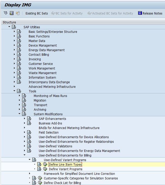
Task: Open documentation icon for Work Management
Action: pyautogui.click(x=19, y=68)
